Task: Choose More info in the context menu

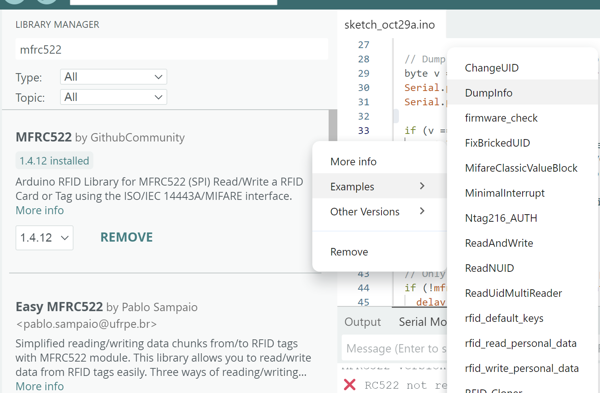Action: click(x=353, y=161)
